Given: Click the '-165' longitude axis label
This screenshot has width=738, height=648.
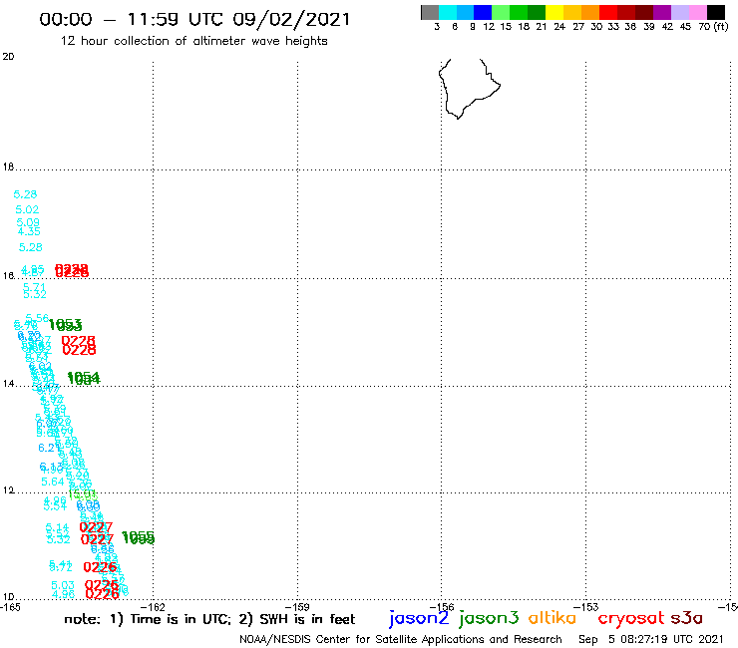Looking at the screenshot, I should (x=10, y=607).
